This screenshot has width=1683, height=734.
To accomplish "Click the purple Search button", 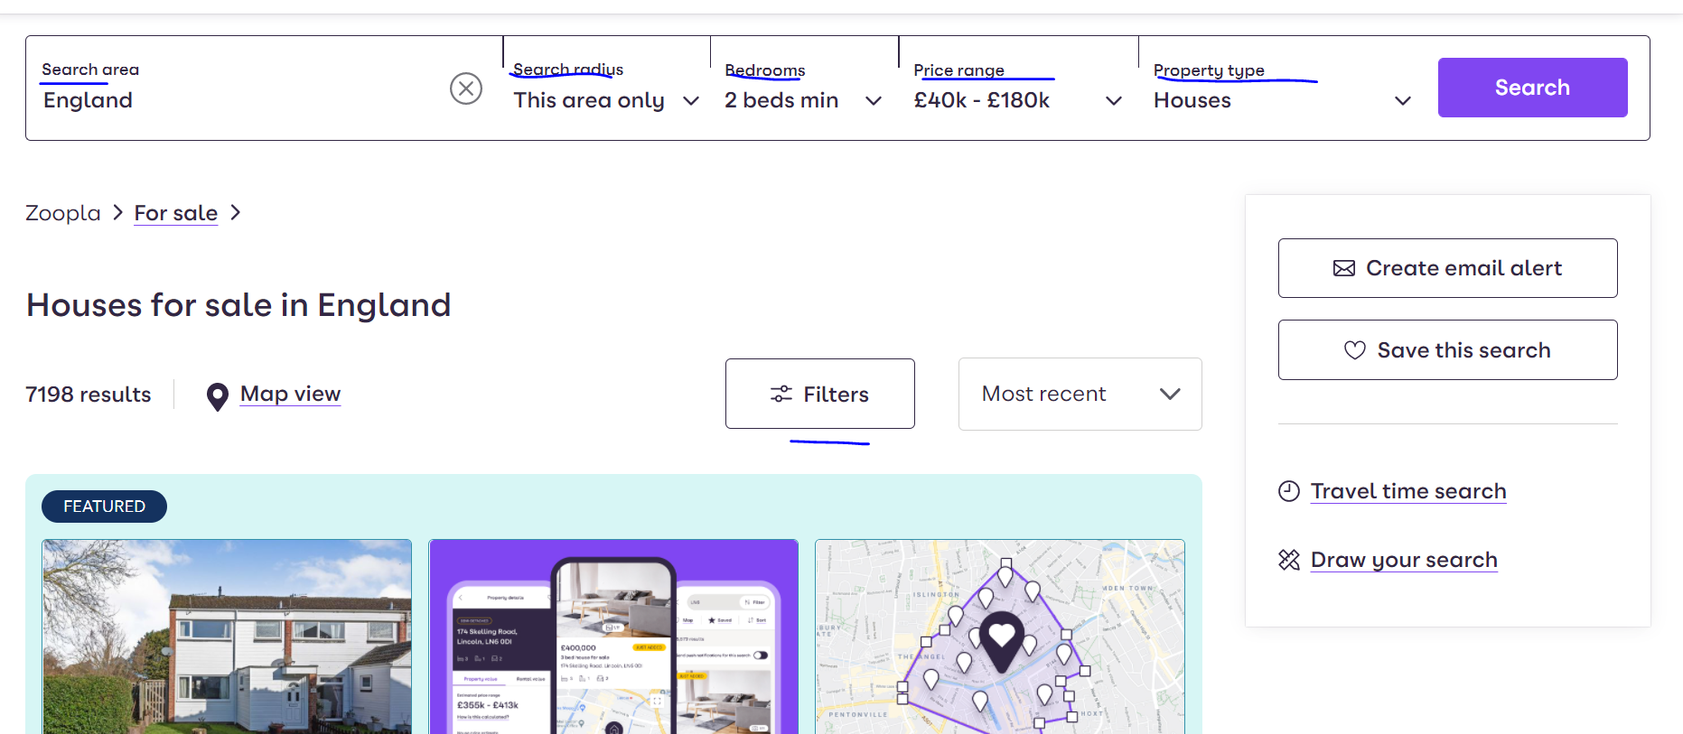I will coord(1532,88).
